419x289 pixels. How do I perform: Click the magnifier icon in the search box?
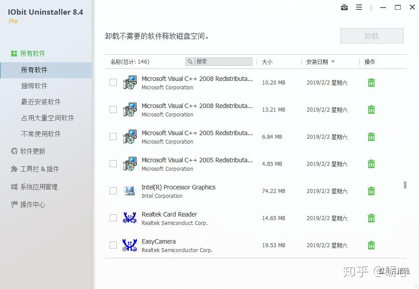[x=190, y=62]
